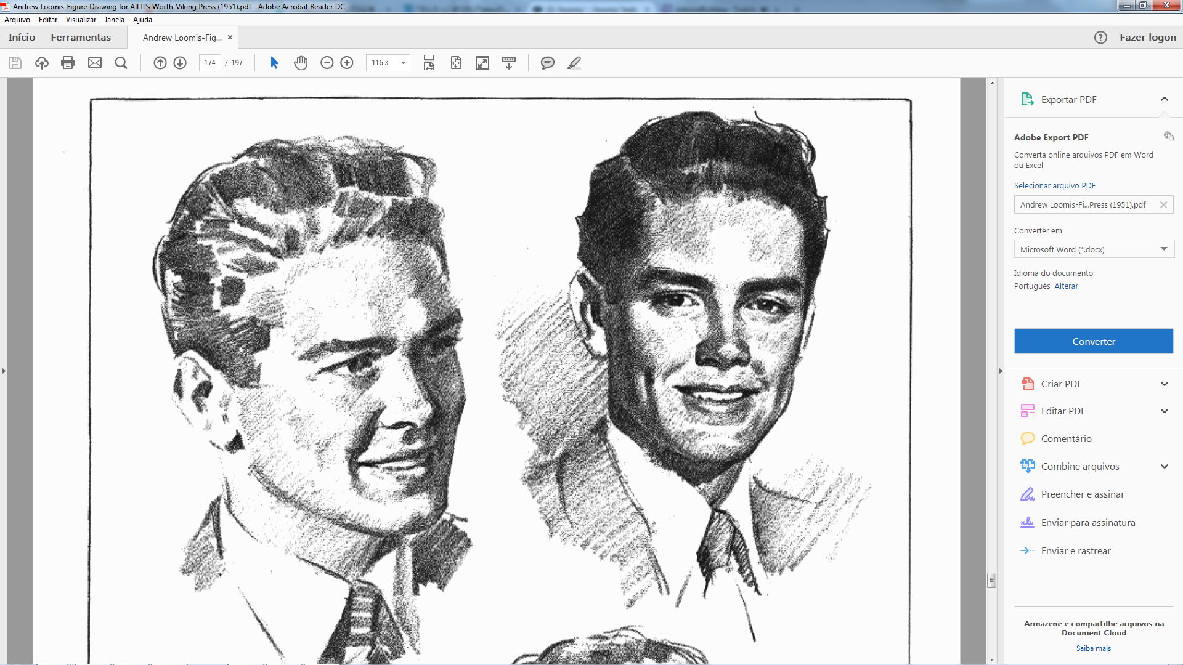Click Fazer logon
The image size is (1183, 665).
coord(1148,38)
